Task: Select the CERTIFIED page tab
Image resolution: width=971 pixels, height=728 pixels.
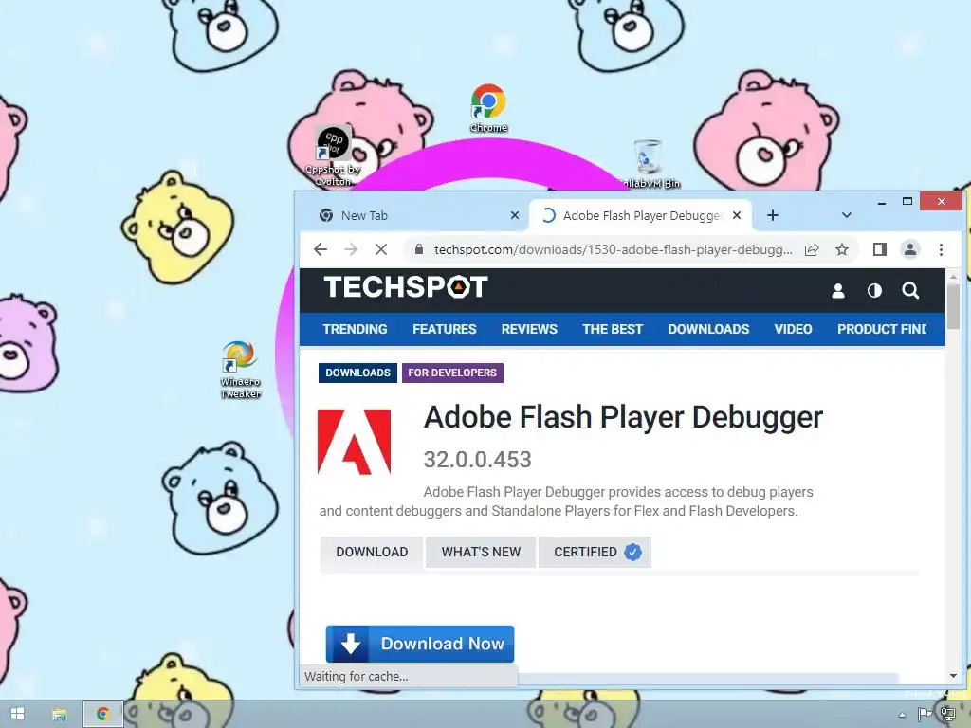Action: (595, 552)
